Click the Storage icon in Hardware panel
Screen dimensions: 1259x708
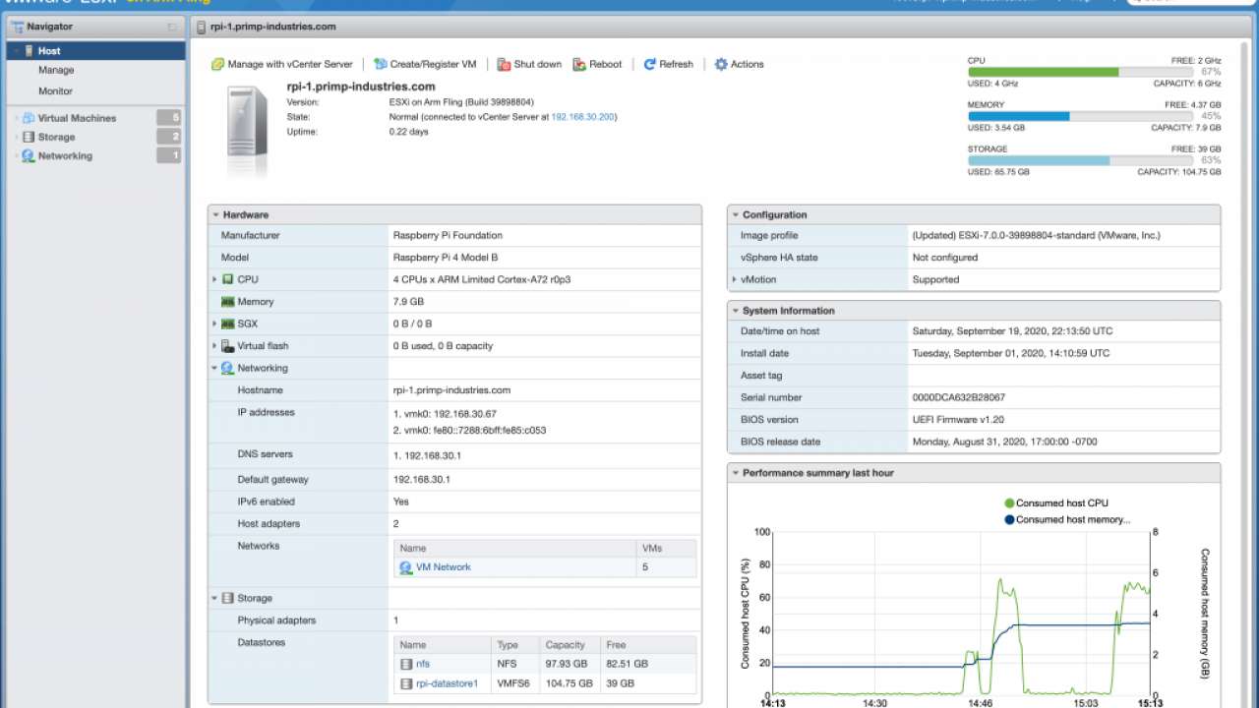(228, 598)
